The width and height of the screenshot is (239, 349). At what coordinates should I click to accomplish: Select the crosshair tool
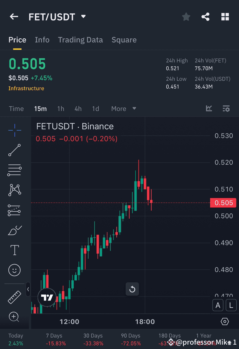(x=14, y=130)
